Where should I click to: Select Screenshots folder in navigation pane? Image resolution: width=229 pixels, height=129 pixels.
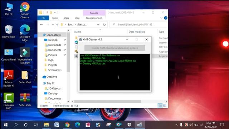pos(55,70)
